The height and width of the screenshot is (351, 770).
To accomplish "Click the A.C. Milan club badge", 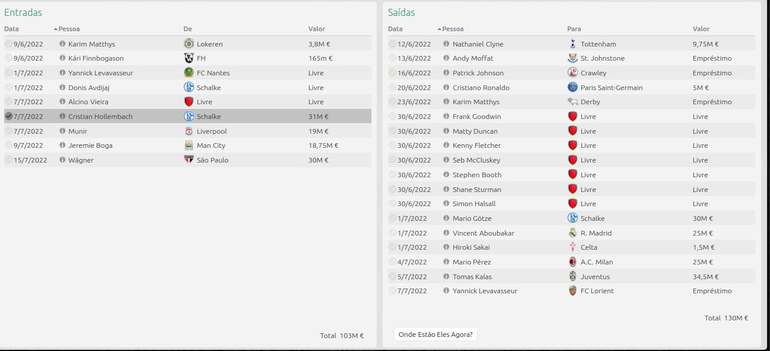I will 572,261.
